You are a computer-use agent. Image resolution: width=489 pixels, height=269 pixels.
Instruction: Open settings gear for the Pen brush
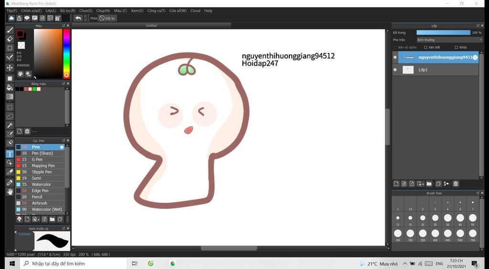(62, 147)
